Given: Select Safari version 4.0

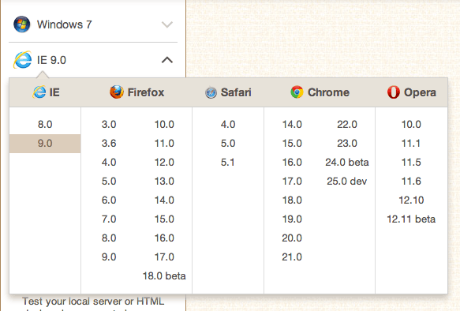Looking at the screenshot, I should (228, 125).
